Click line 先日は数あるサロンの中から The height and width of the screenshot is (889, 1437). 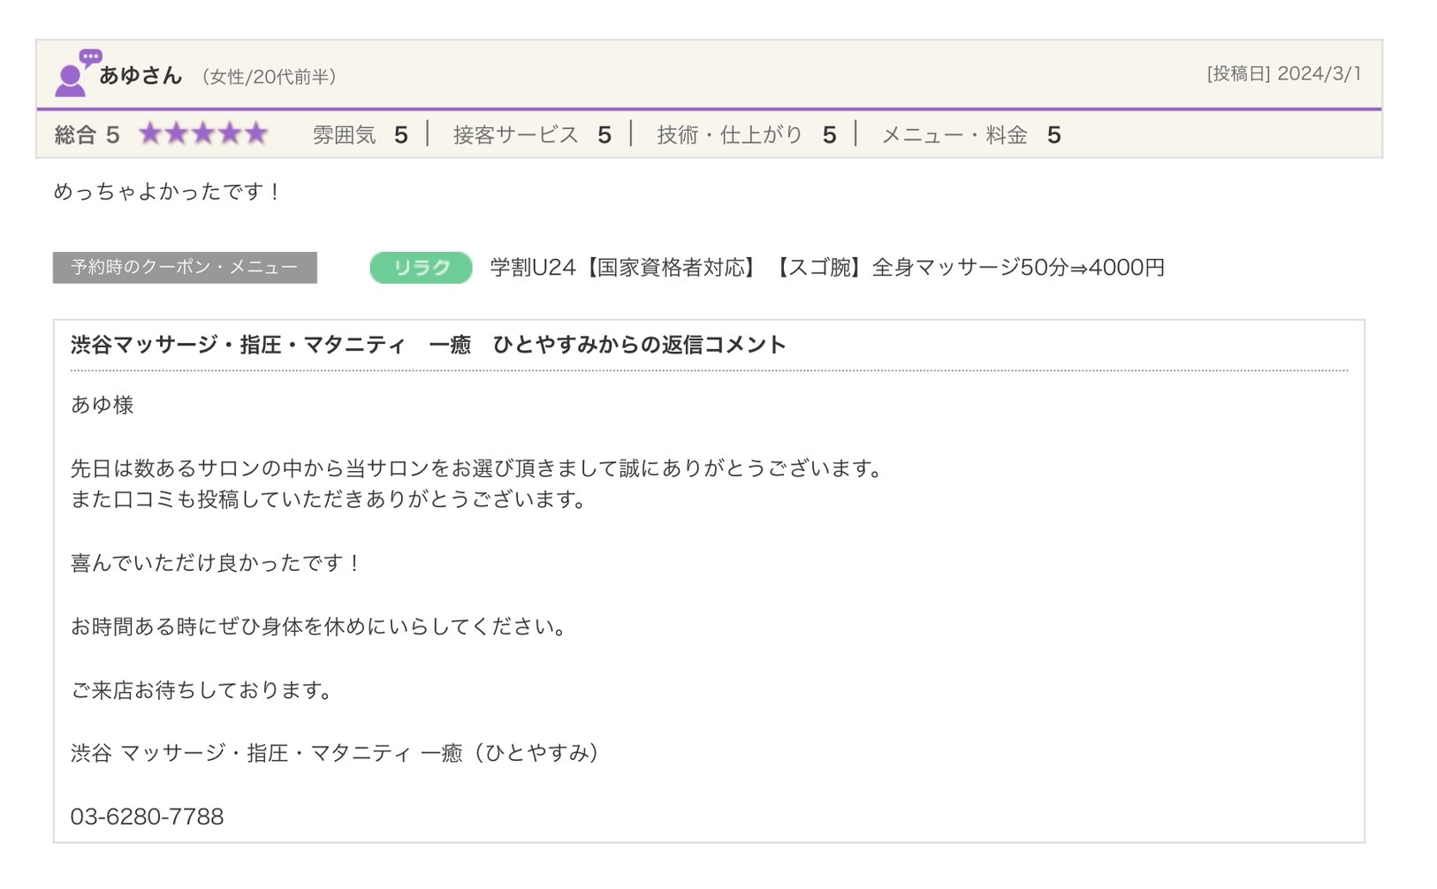click(478, 468)
